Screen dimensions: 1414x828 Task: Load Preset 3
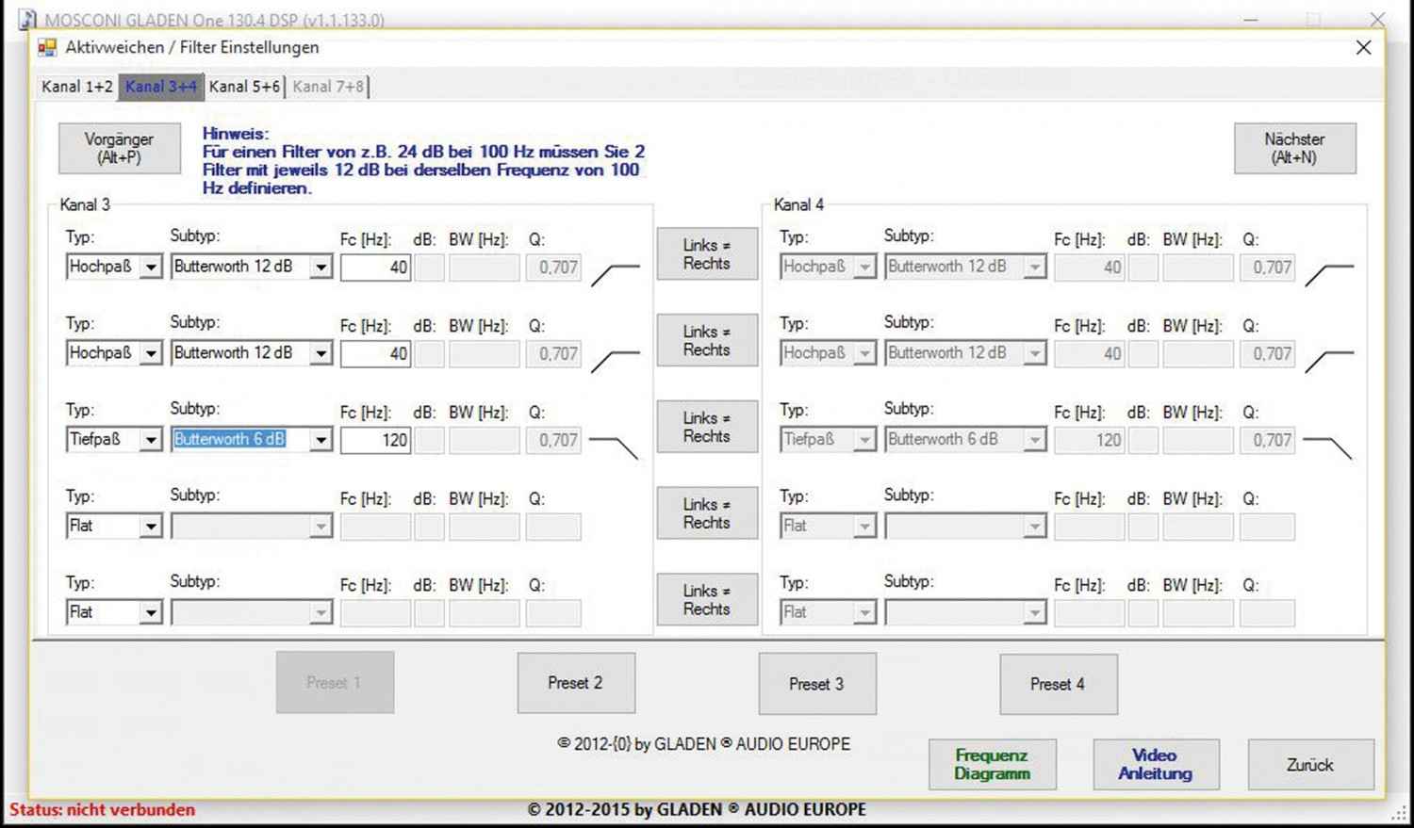coord(817,684)
